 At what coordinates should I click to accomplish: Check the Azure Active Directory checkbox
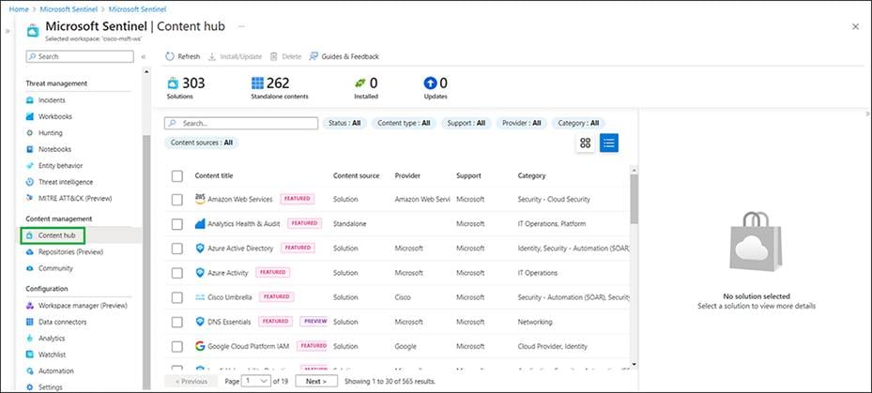pyautogui.click(x=176, y=249)
